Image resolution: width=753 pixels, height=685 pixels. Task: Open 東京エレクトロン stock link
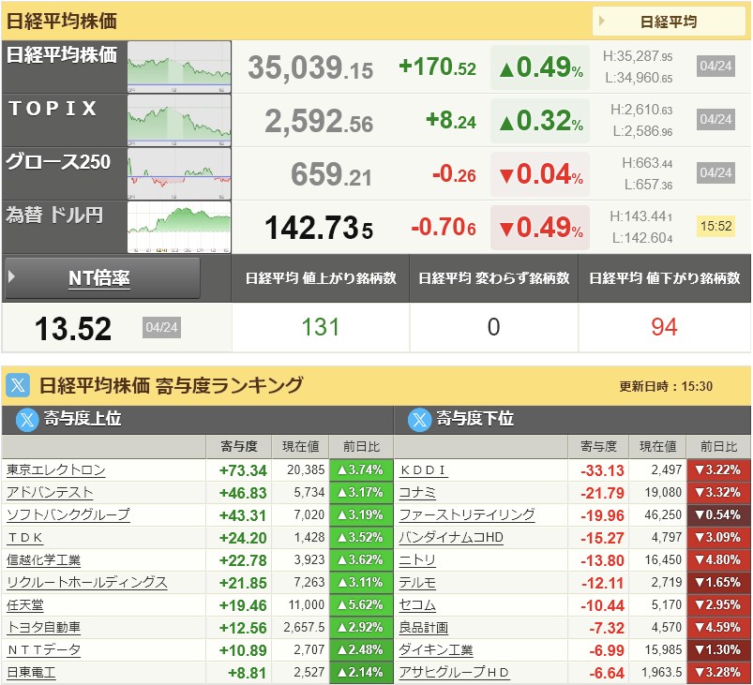(55, 470)
